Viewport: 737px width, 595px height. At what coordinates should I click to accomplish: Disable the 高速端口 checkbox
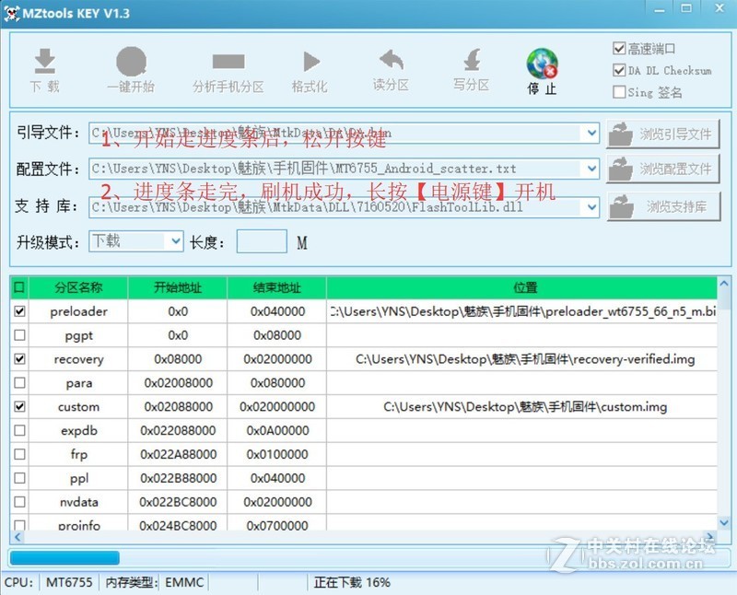(620, 46)
